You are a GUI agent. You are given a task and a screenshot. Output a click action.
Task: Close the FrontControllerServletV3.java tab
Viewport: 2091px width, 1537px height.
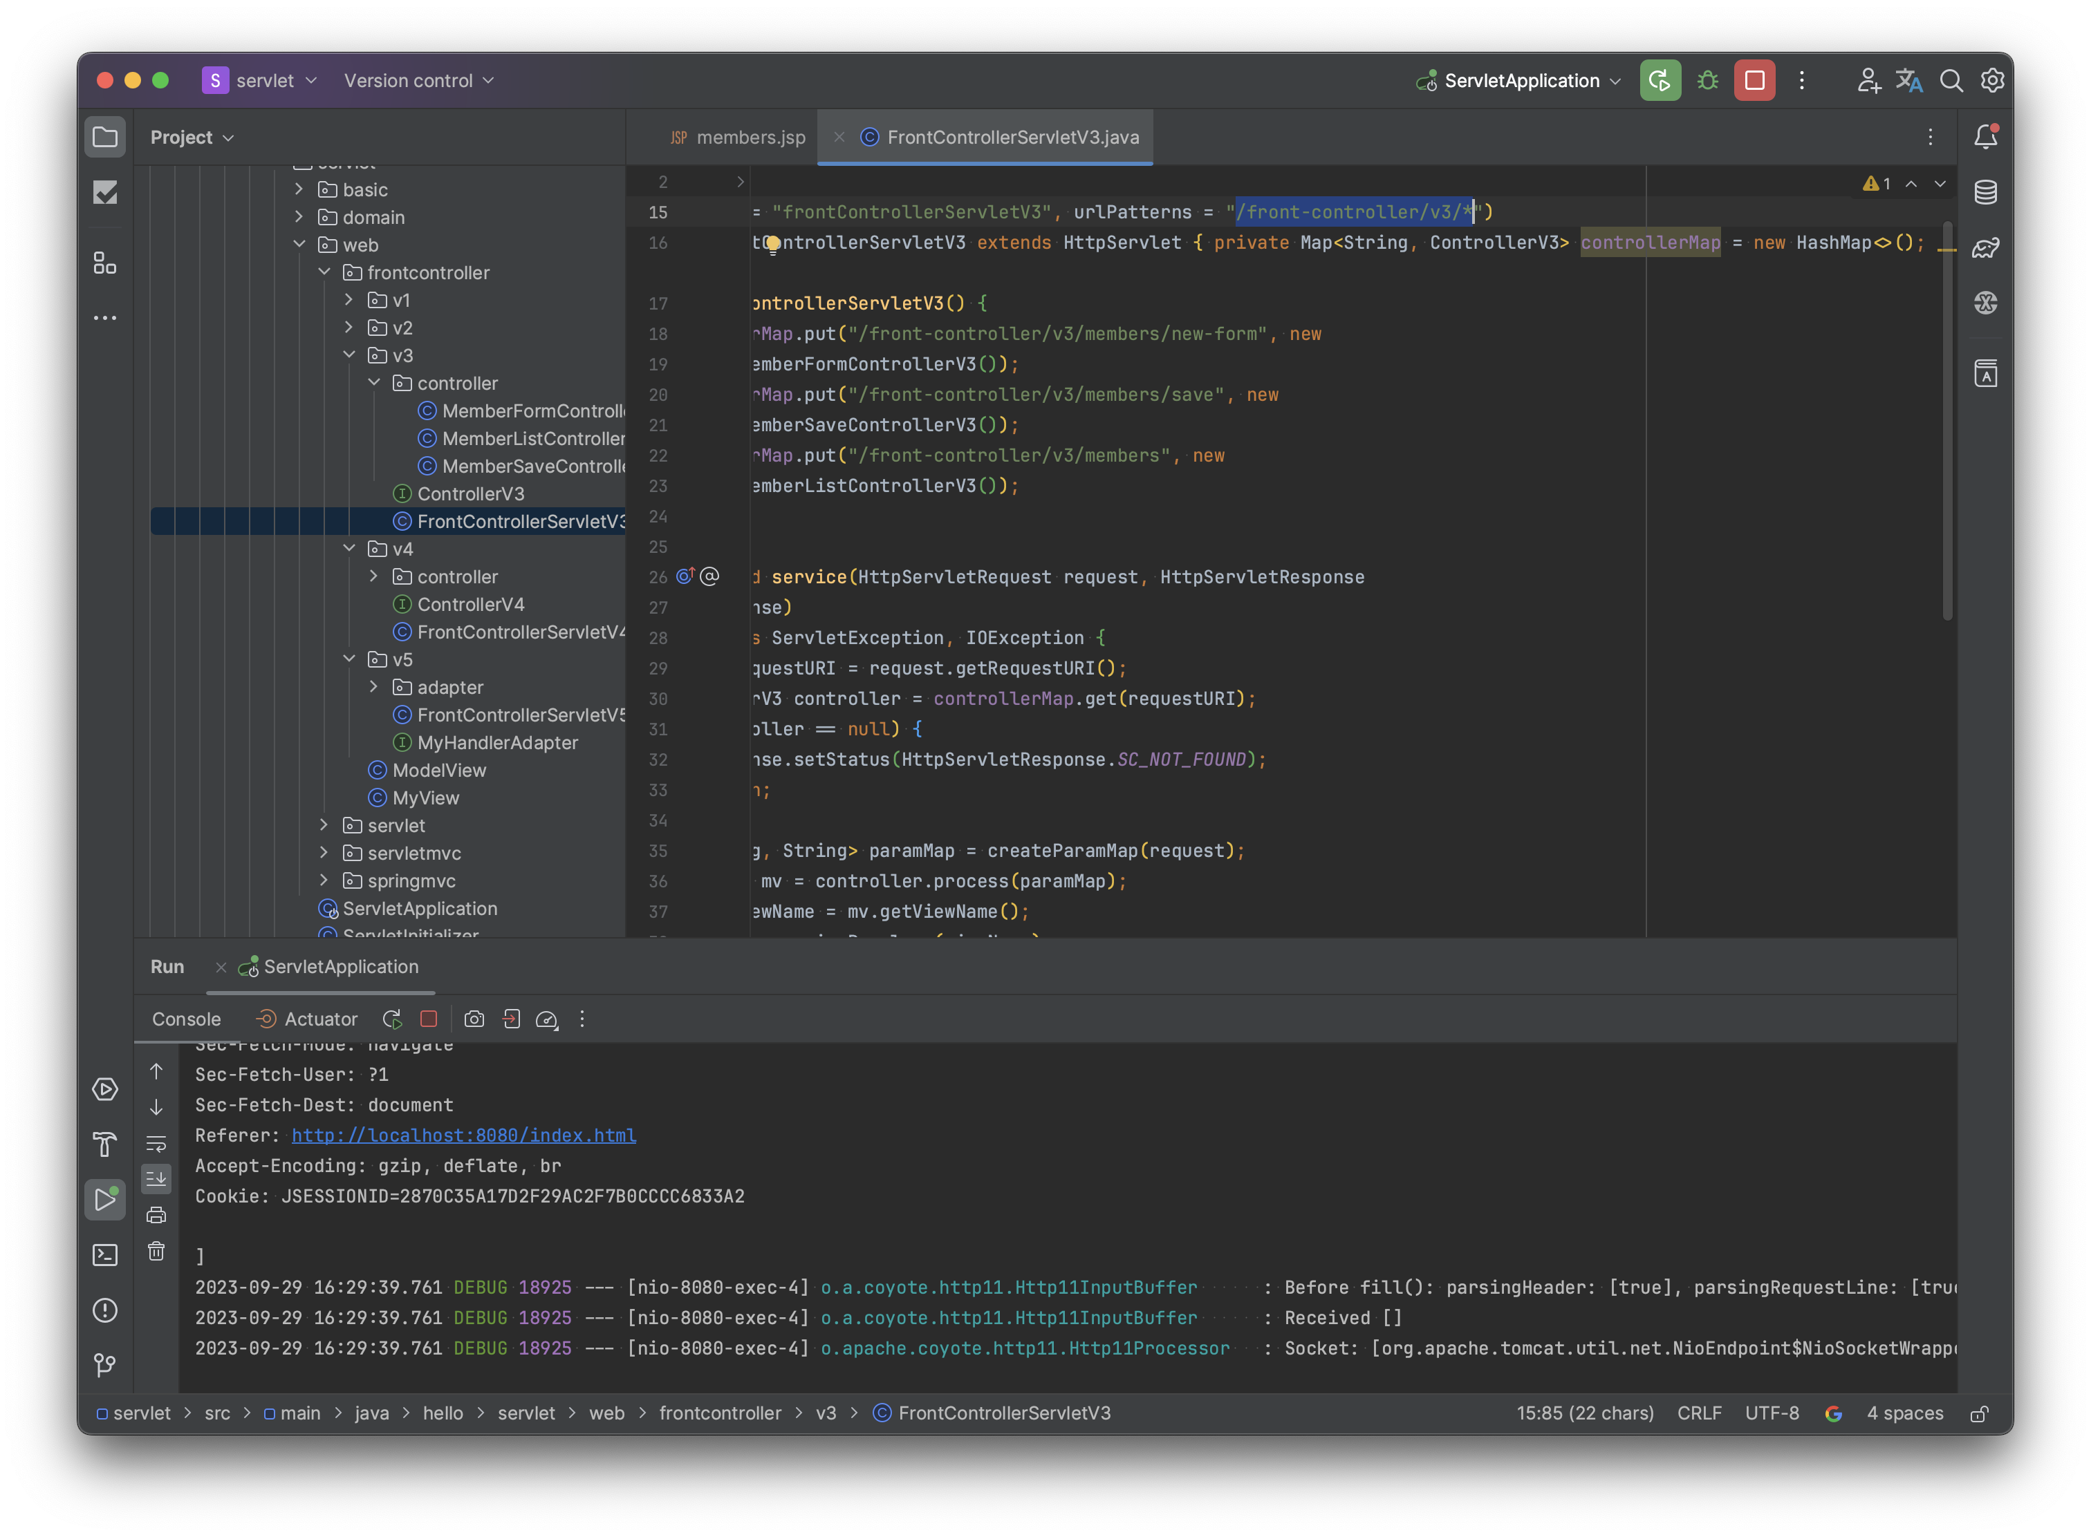(x=839, y=137)
